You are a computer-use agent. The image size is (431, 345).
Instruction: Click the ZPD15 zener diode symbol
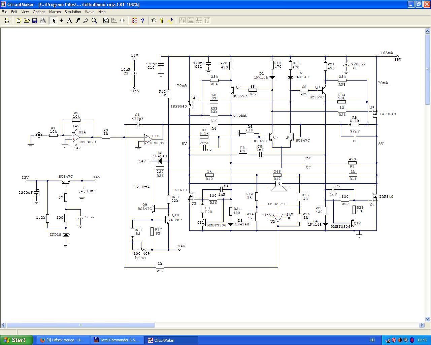tap(66, 234)
